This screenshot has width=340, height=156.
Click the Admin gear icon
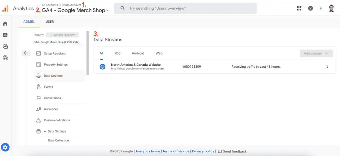(x=5, y=147)
